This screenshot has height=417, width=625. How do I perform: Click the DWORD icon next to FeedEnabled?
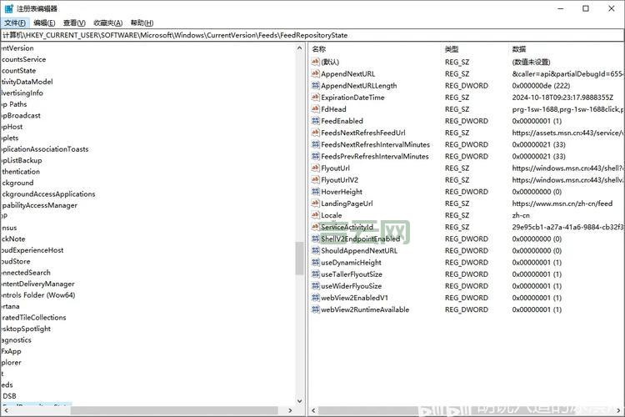(316, 121)
